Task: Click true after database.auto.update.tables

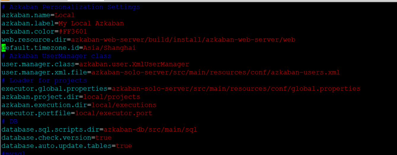Action: (124, 146)
